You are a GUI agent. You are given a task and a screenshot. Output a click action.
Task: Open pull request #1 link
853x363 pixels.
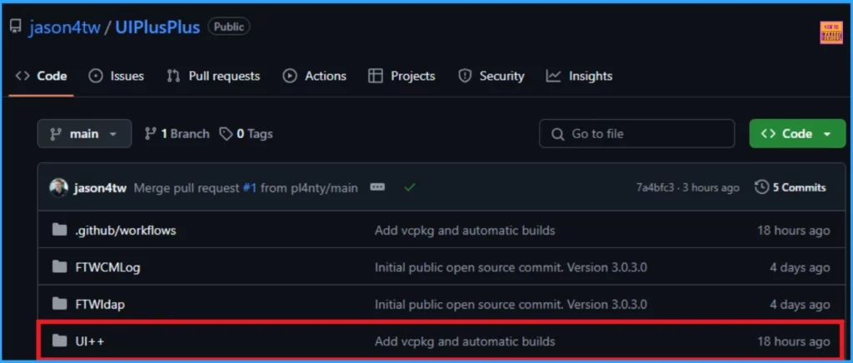(250, 188)
